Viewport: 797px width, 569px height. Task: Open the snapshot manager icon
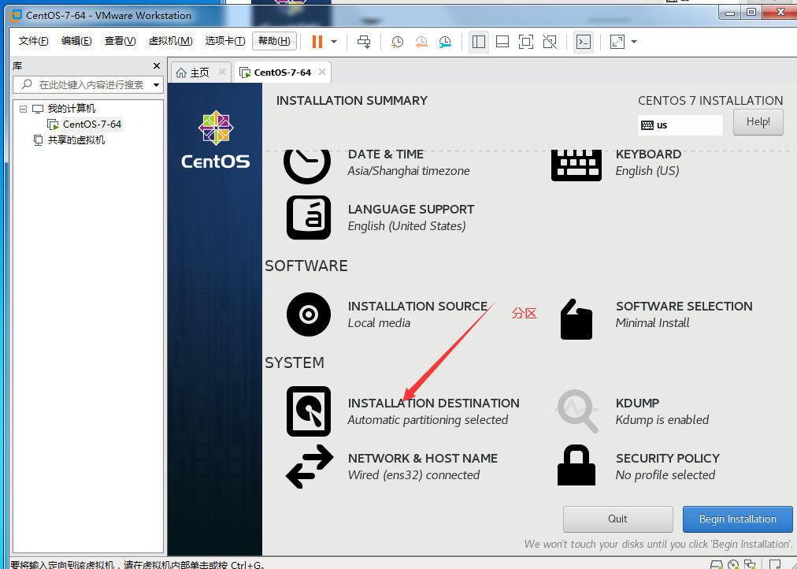pos(445,42)
